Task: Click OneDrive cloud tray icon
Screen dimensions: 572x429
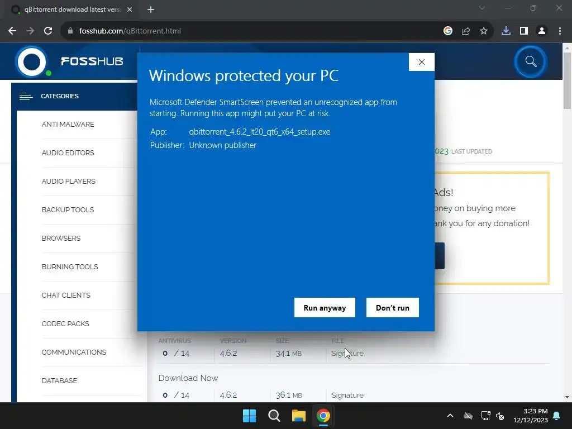Action: point(468,416)
